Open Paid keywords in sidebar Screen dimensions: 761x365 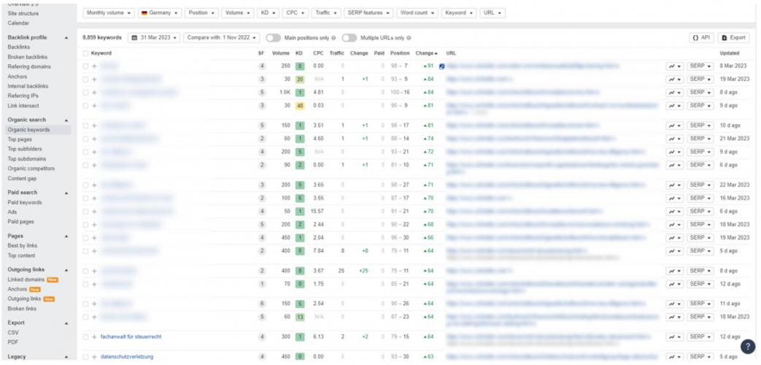[x=25, y=202]
